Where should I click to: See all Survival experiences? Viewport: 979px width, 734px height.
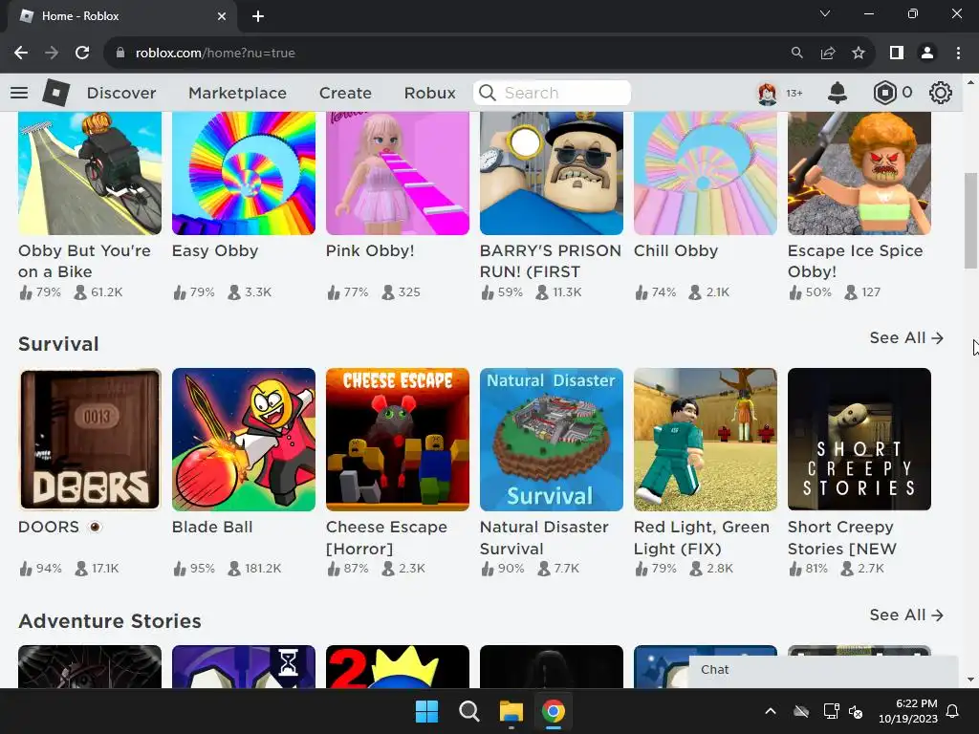(x=906, y=337)
